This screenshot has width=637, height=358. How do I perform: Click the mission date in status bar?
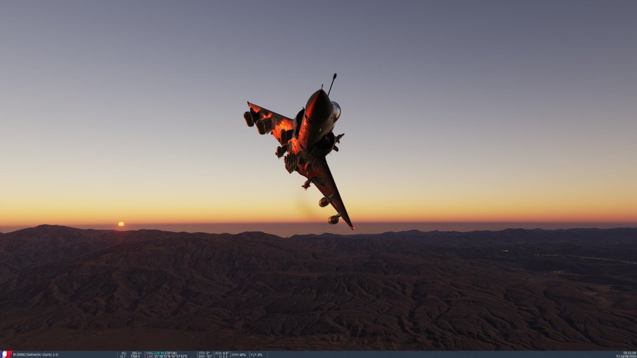click(627, 356)
